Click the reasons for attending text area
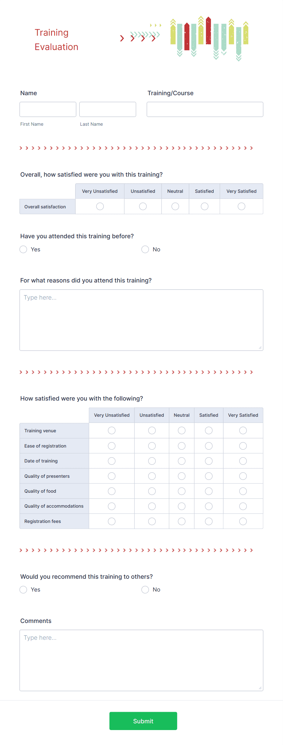The image size is (283, 745). (141, 320)
